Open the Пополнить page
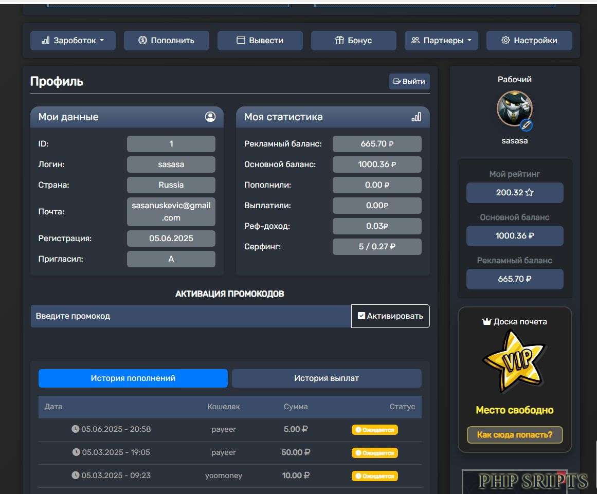 [167, 41]
